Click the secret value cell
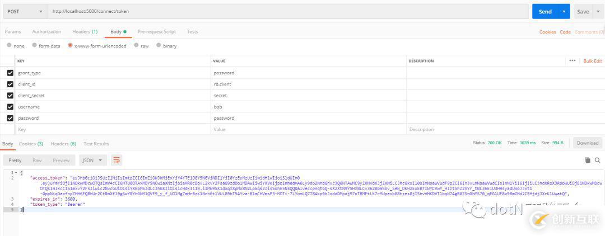605x236 pixels. pyautogui.click(x=309, y=96)
